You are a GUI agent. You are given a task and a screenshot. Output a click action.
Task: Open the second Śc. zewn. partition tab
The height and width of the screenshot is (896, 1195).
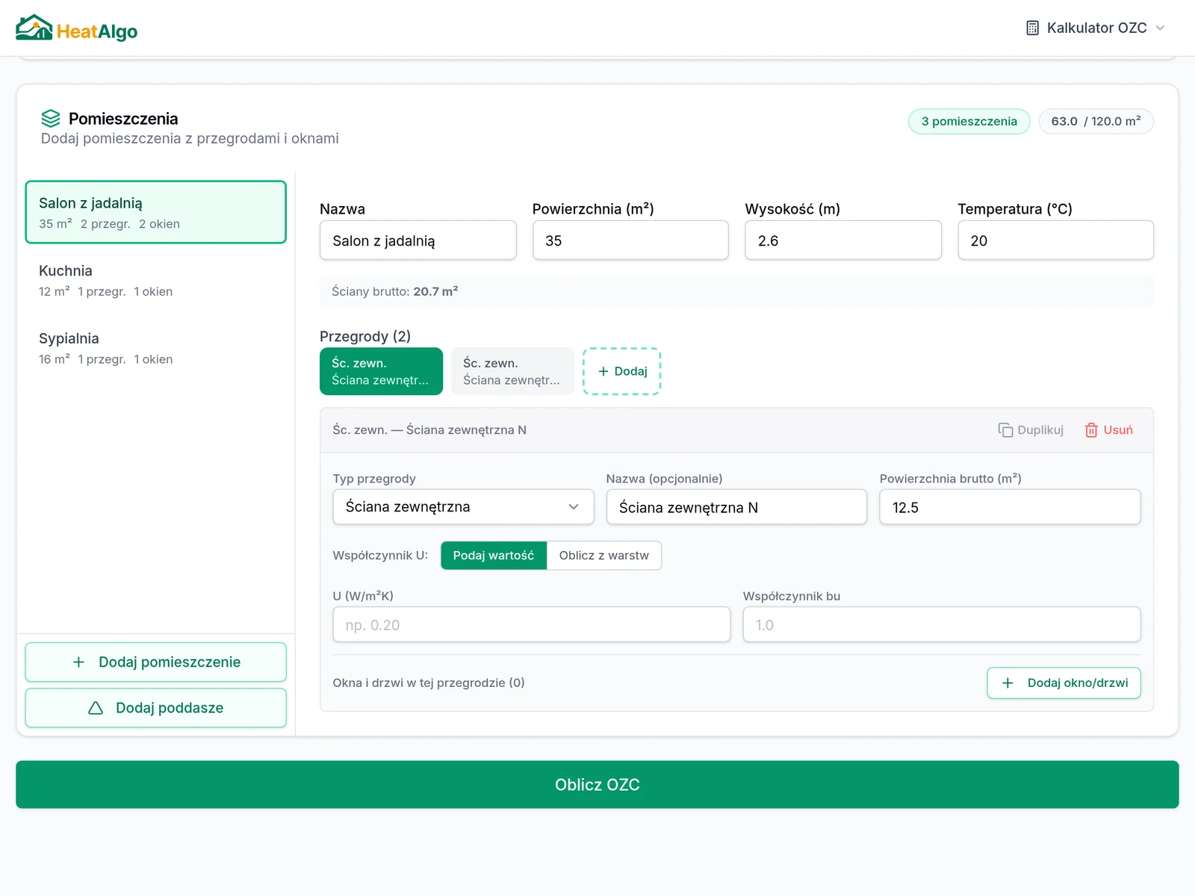click(x=512, y=371)
